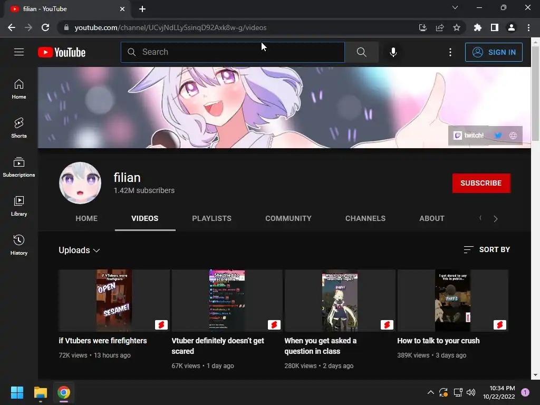Open 'How to talk to your crush' title
540x405 pixels.
pos(438,341)
